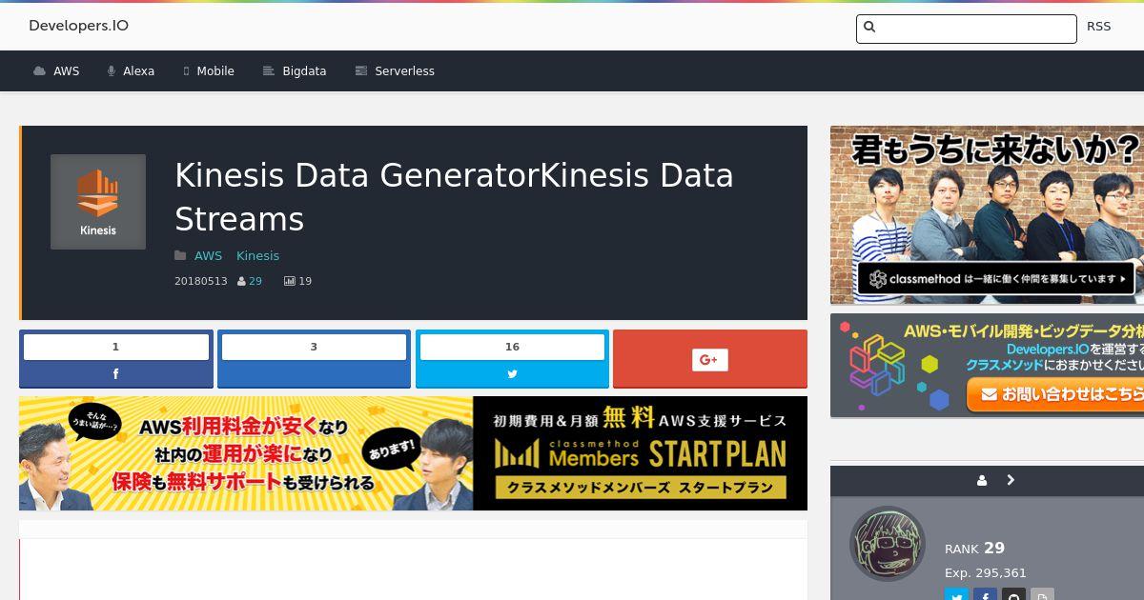Viewport: 1144px width, 600px height.
Task: Click the author icon next to 29
Action: [241, 282]
